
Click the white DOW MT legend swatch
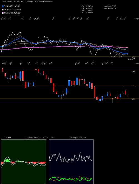point(3,9)
